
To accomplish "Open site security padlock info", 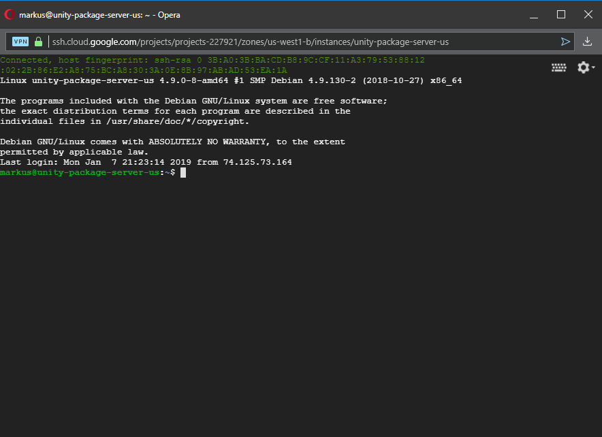I will pos(38,42).
